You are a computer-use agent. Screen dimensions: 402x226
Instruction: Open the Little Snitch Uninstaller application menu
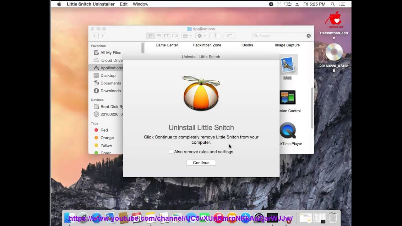(90, 4)
